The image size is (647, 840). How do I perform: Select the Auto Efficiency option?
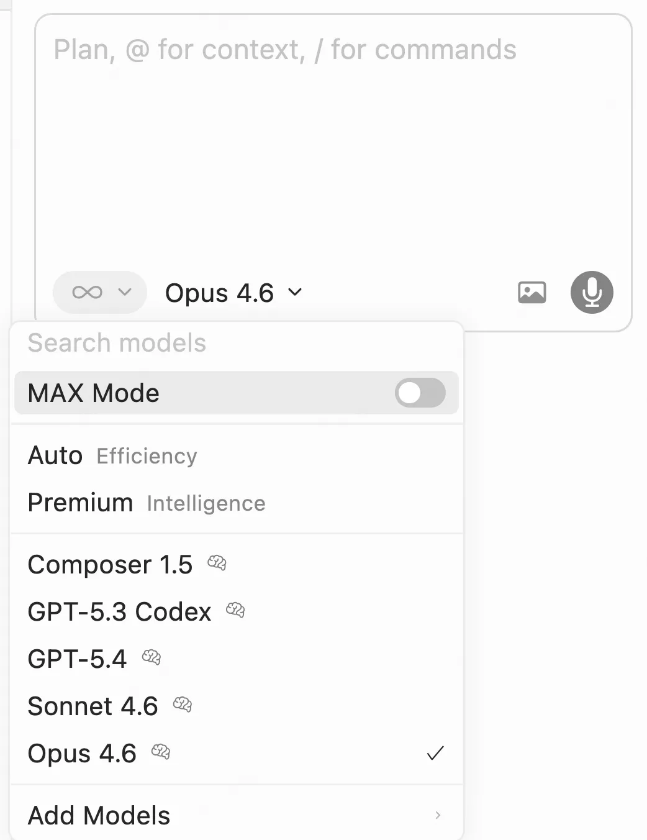pos(112,456)
